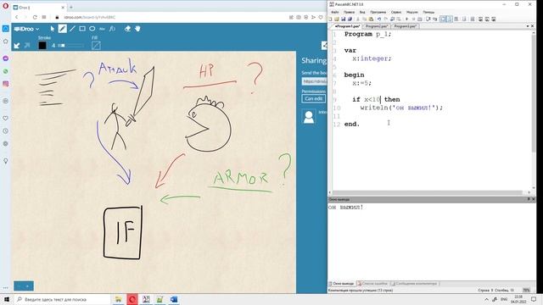
Task: Click the IDroo redo arrow icon
Action: [27, 45]
